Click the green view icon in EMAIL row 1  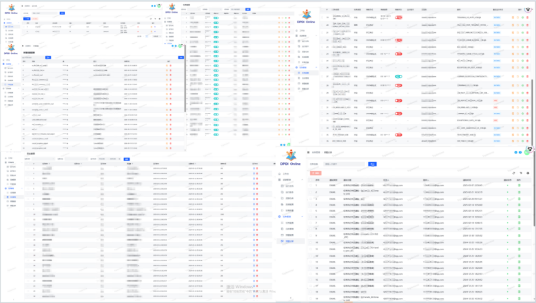[519, 186]
